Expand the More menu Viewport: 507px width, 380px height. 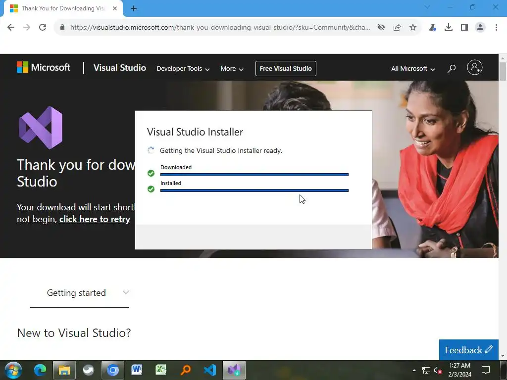click(x=232, y=68)
